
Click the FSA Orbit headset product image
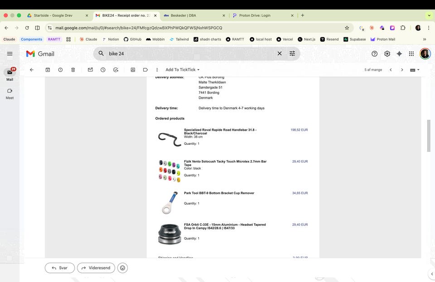point(169,234)
